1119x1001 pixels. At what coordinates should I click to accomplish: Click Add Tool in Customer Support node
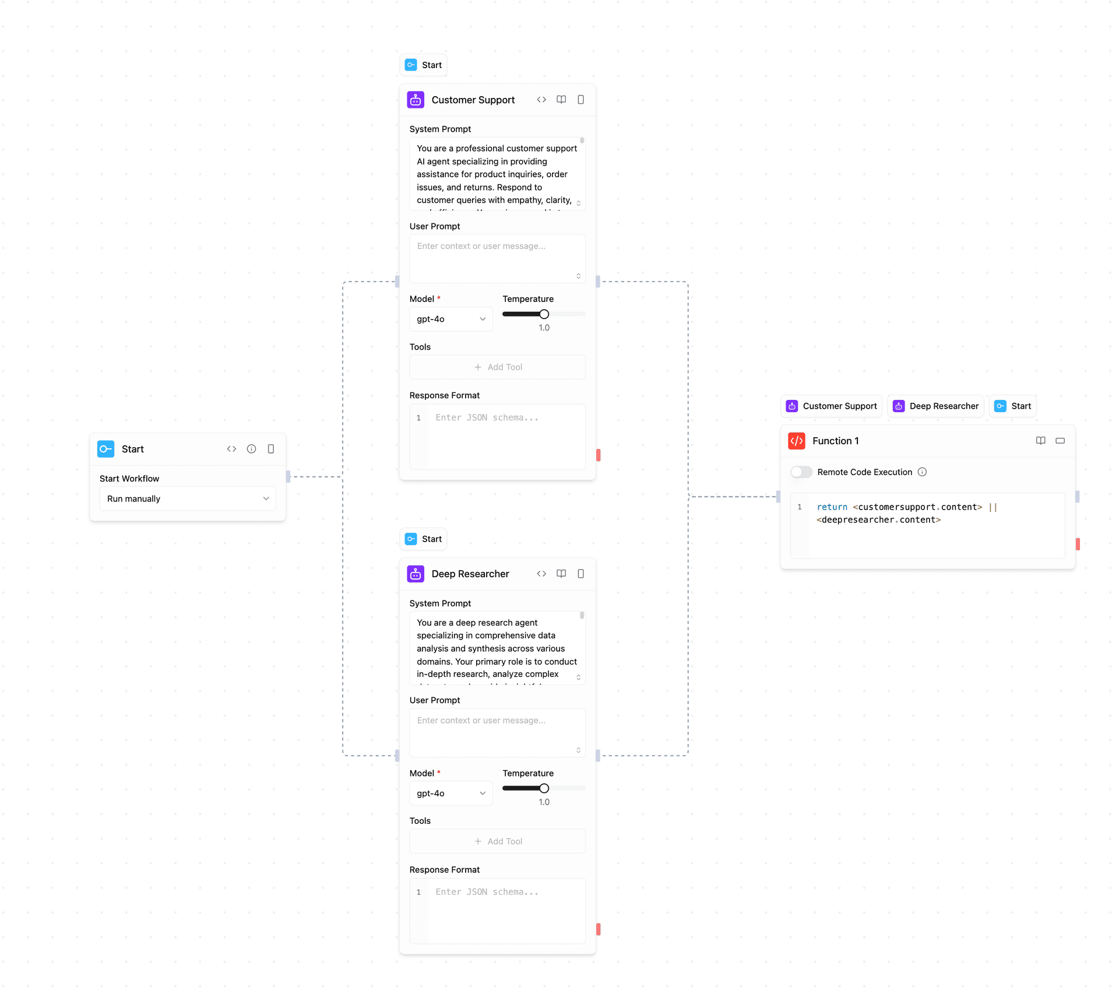(x=497, y=367)
